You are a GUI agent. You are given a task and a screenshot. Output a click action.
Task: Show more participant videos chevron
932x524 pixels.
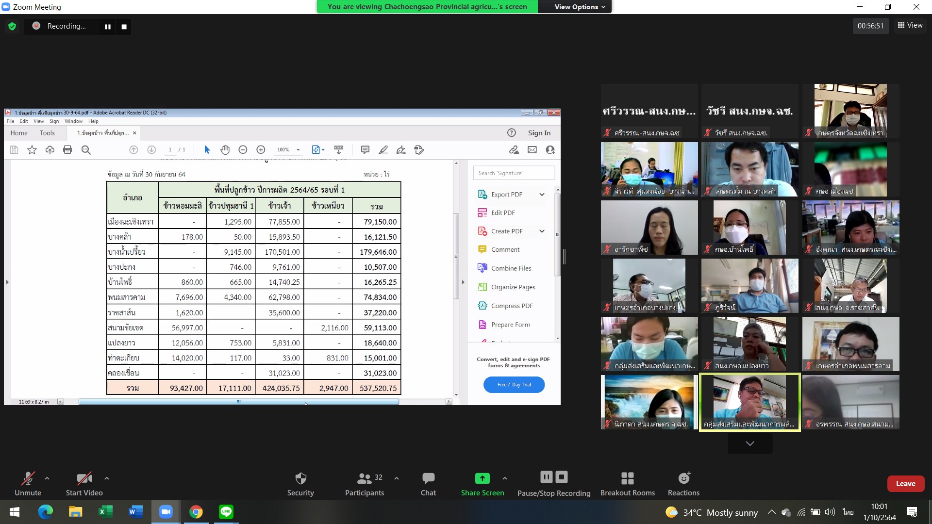750,443
